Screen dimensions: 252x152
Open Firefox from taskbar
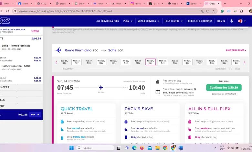142,148
